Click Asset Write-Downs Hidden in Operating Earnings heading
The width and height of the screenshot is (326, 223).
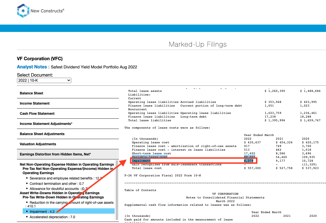tap(60, 193)
